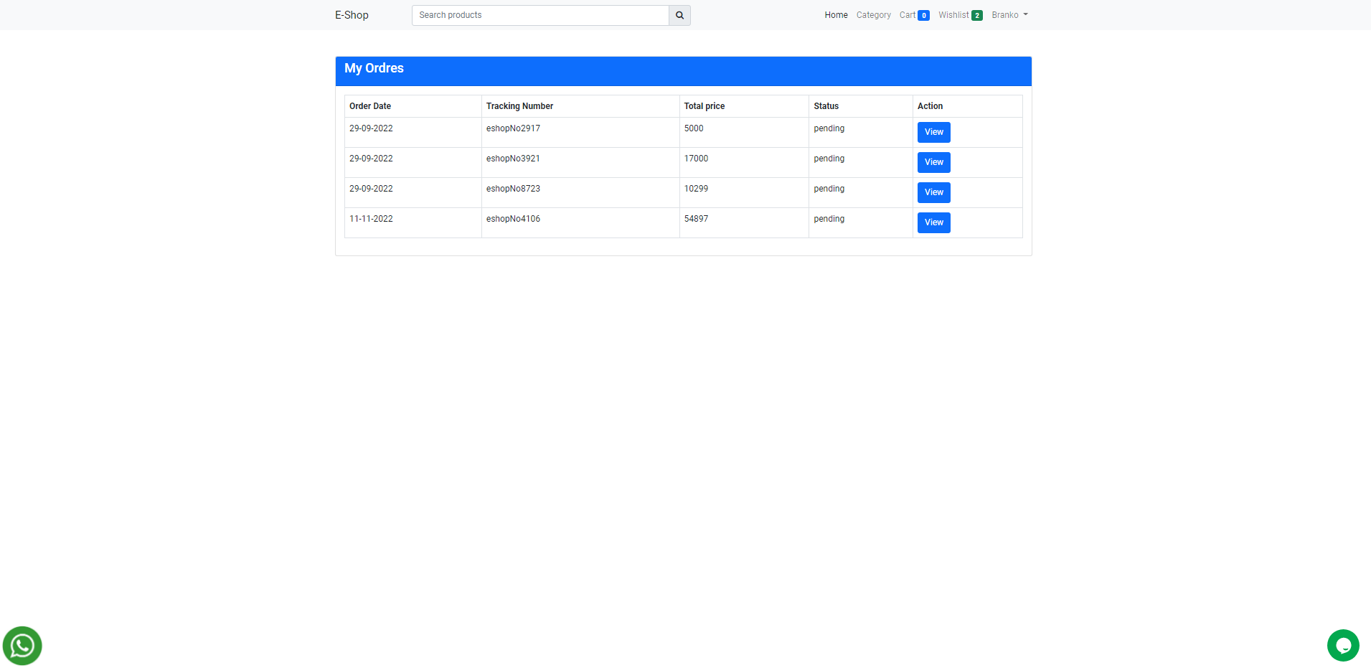
Task: Click the E-Shop brand logo
Action: 351,14
